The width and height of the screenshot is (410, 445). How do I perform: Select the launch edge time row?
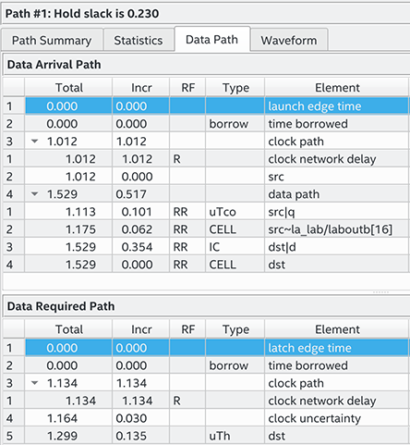pos(206,106)
